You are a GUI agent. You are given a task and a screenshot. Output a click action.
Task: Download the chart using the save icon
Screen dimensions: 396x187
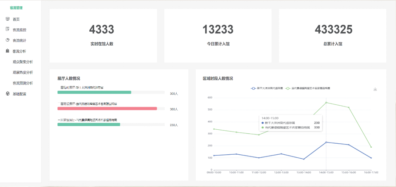tap(375, 89)
